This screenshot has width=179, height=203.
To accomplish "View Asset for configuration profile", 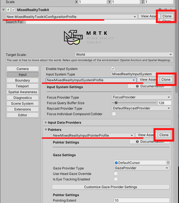I will pos(149,16).
